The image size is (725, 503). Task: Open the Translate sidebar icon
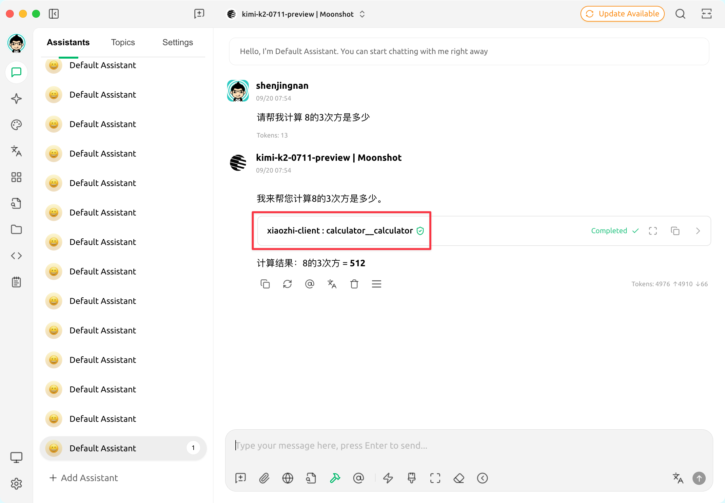pos(16,151)
